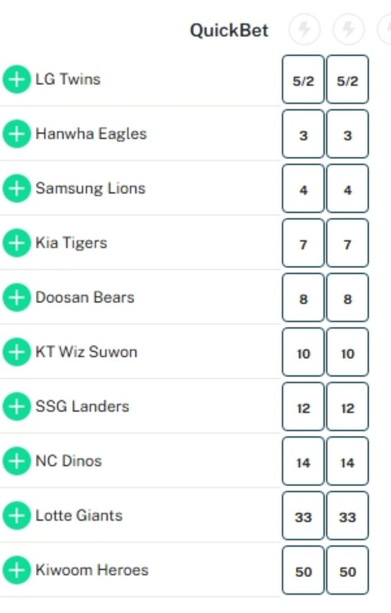Click the Doosan Bears team name
391x613 pixels.
pos(84,298)
